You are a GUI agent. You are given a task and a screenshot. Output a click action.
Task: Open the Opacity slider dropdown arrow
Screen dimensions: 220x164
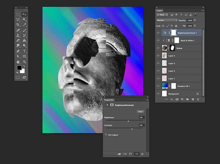195,20
